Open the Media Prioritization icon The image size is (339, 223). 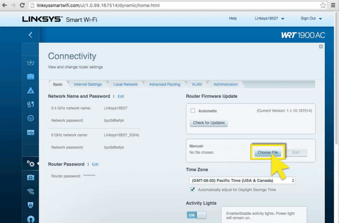click(x=30, y=104)
